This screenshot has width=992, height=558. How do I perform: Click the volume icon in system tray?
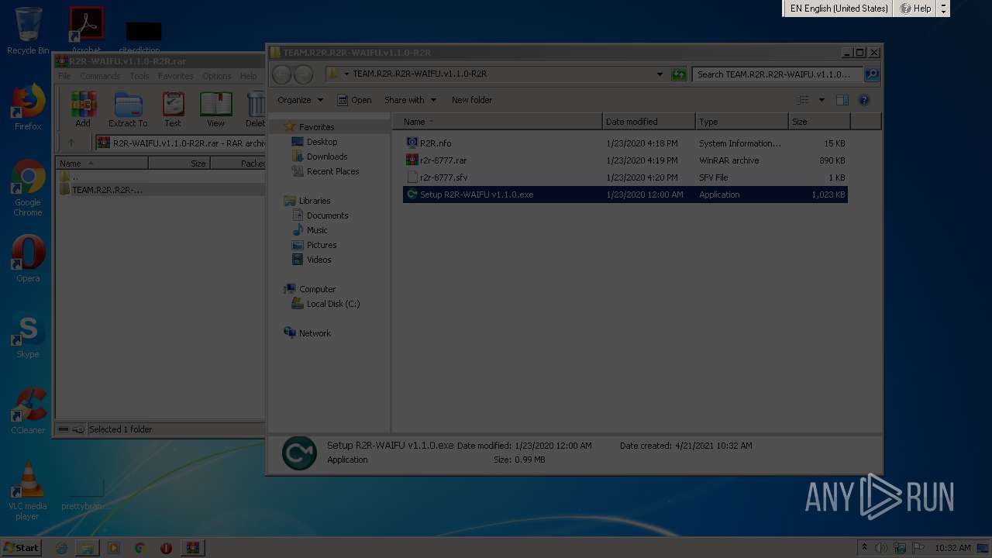(x=881, y=548)
